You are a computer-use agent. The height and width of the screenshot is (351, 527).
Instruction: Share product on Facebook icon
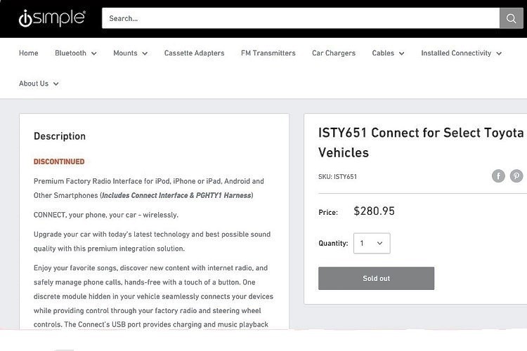(498, 175)
